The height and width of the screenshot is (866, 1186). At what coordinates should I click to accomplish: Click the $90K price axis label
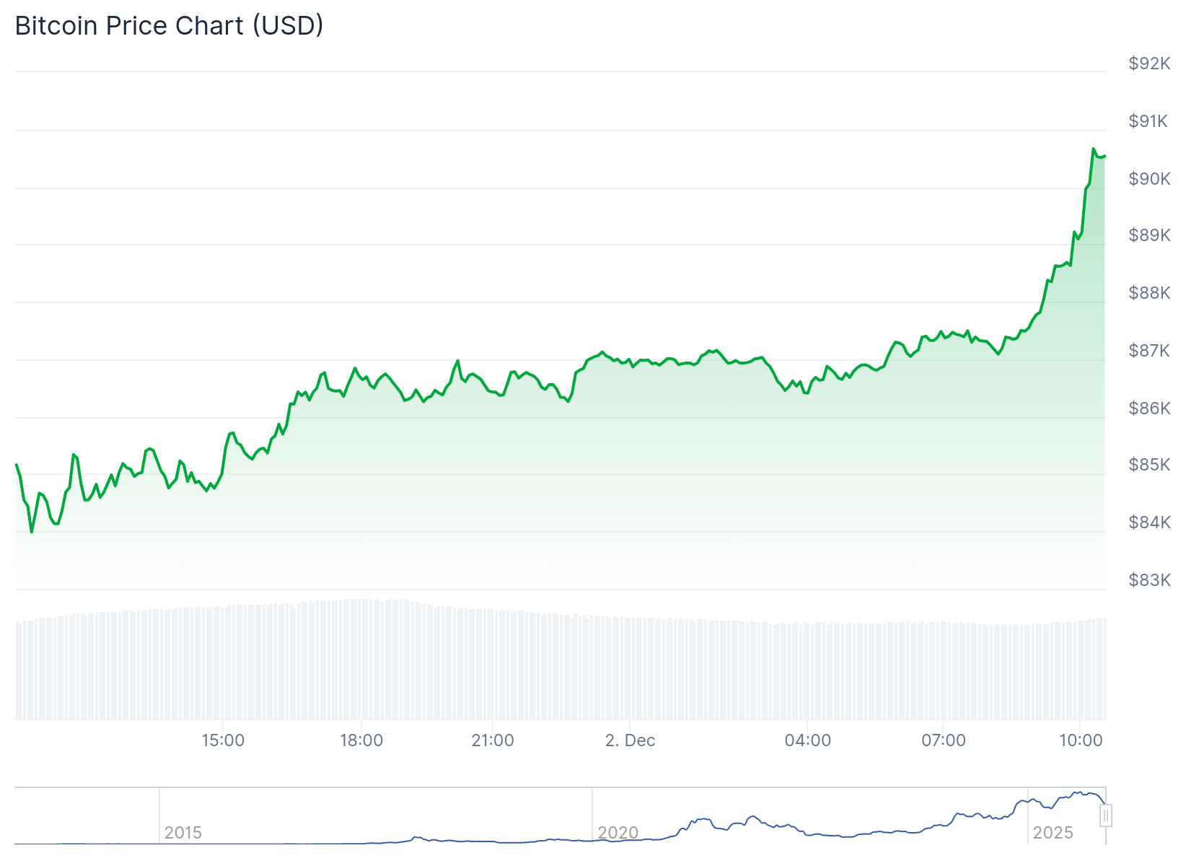coord(1149,178)
